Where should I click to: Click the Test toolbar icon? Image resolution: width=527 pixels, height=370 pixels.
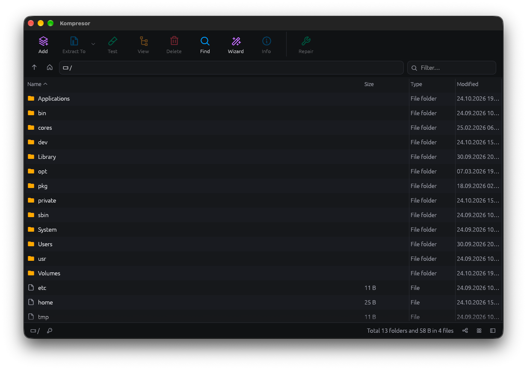point(113,41)
